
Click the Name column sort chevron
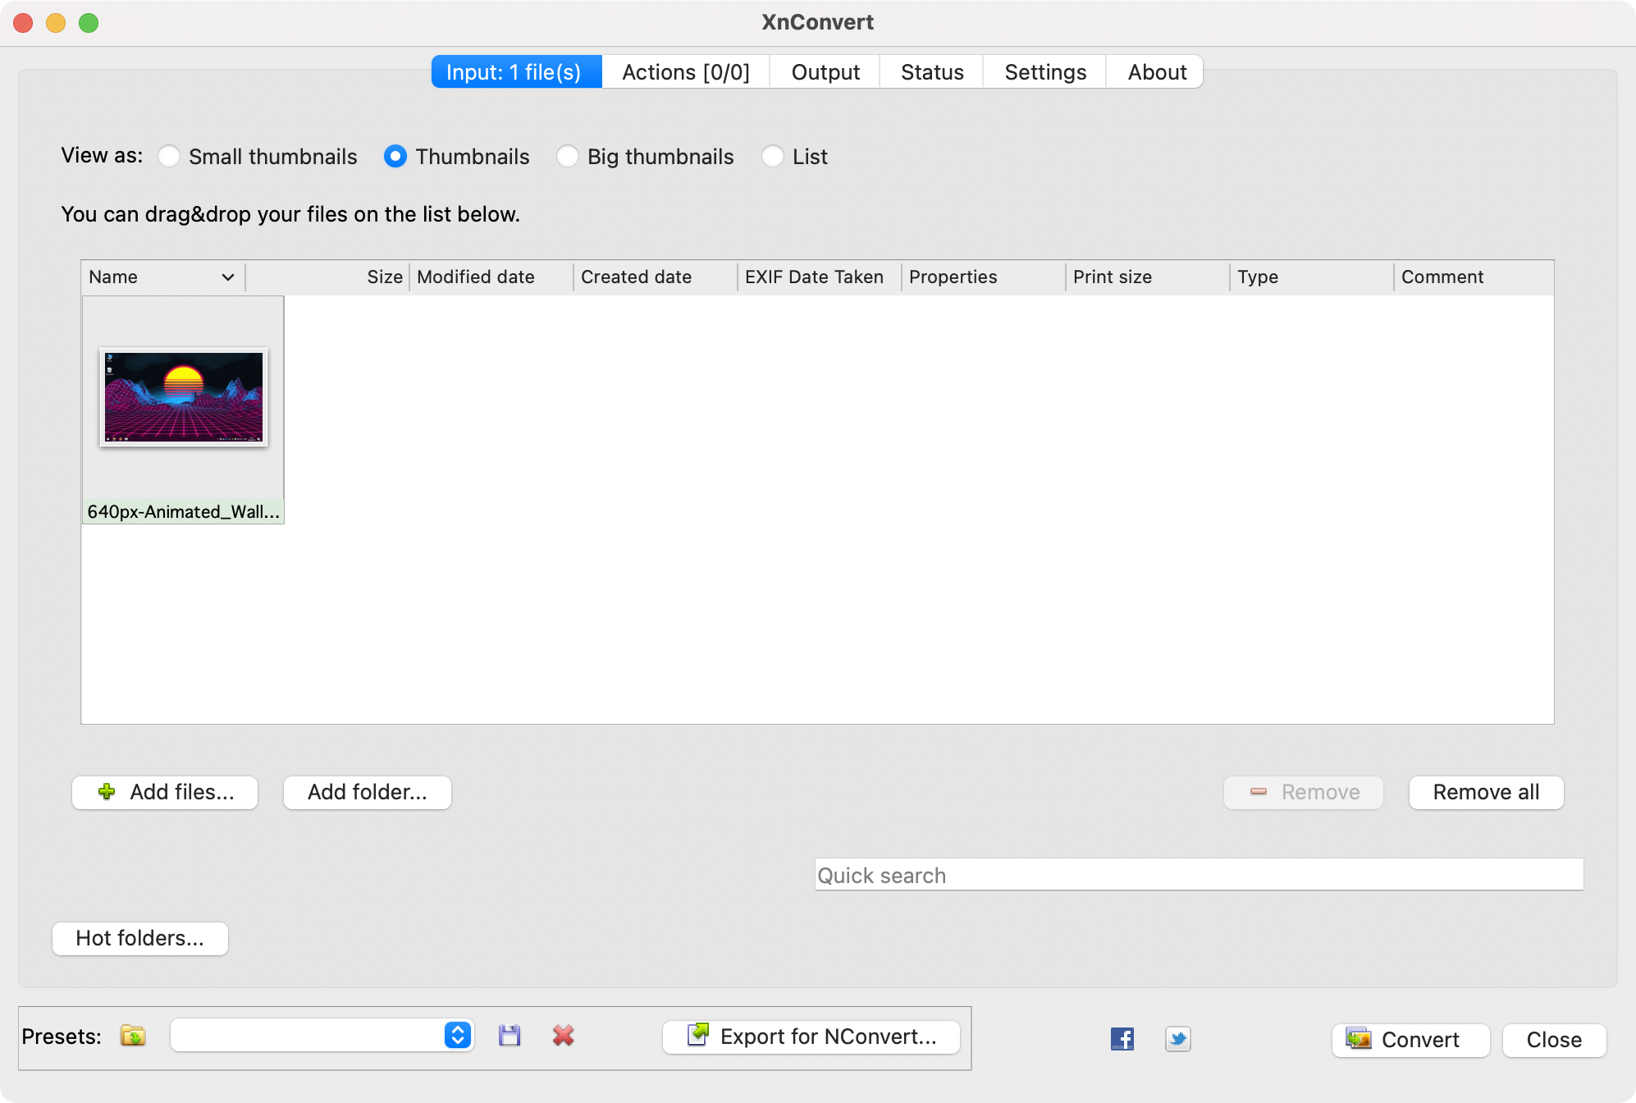(x=228, y=277)
